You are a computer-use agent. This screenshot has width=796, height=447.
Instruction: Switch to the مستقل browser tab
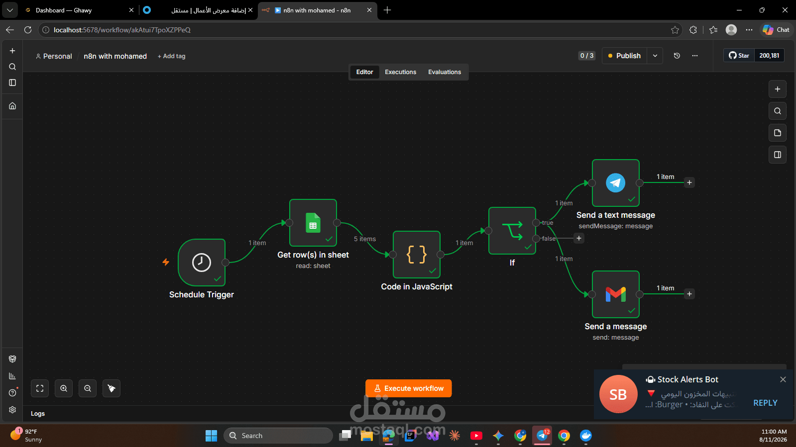[x=199, y=10]
